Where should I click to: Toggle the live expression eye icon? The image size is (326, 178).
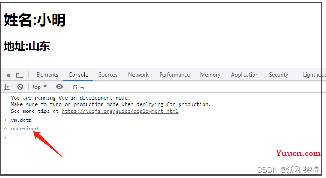(59, 87)
